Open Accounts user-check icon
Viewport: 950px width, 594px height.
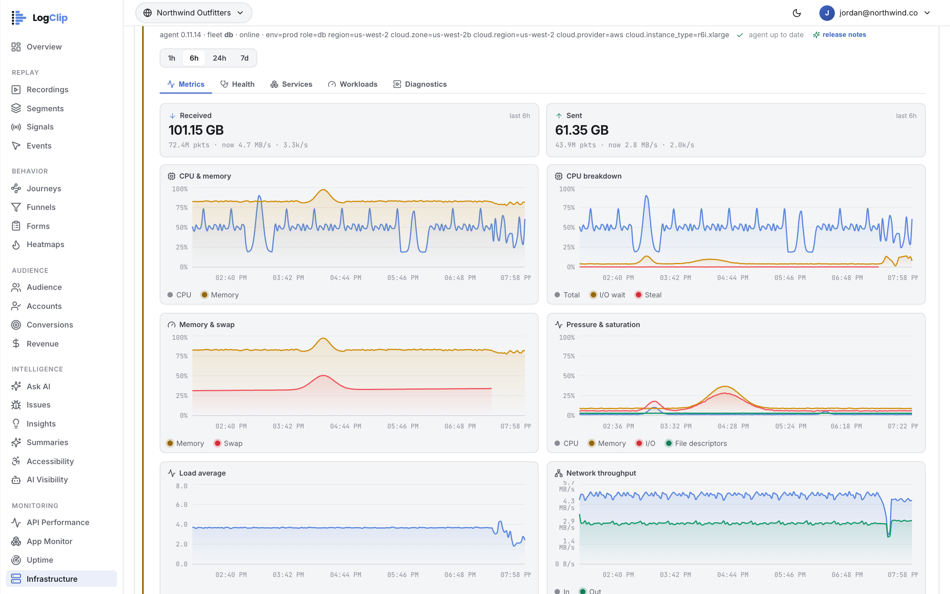[16, 306]
